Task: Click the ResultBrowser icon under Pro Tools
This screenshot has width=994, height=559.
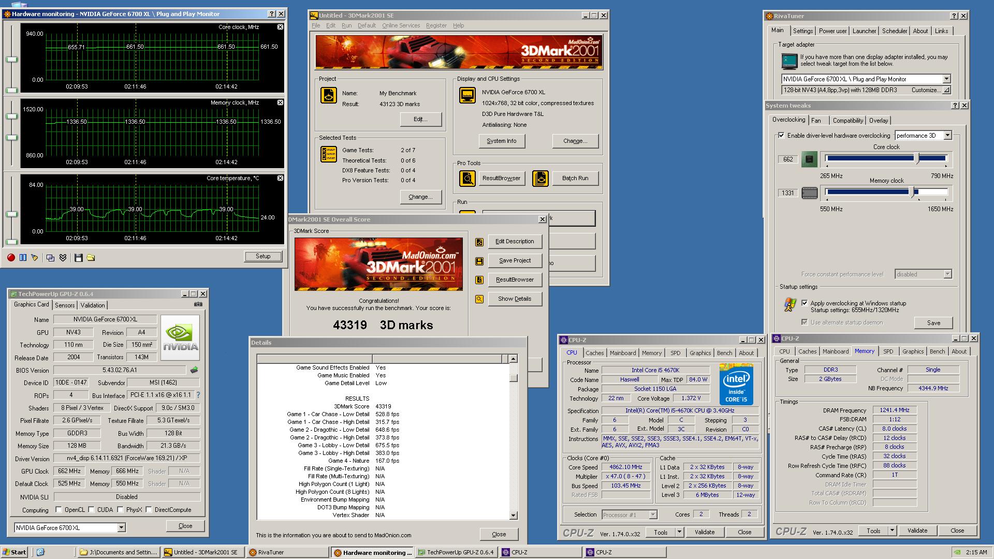Action: (467, 179)
